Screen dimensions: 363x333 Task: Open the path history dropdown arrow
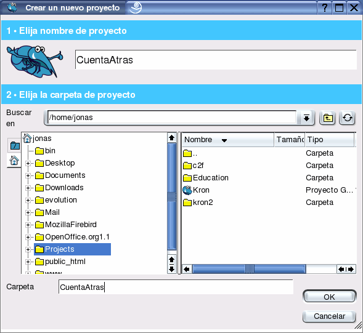[306, 118]
